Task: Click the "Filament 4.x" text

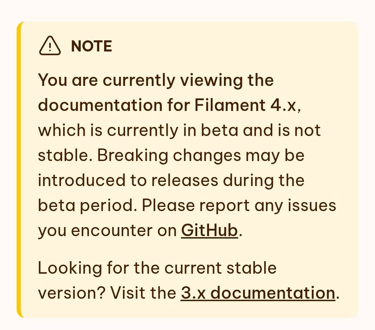Action: pos(246,105)
